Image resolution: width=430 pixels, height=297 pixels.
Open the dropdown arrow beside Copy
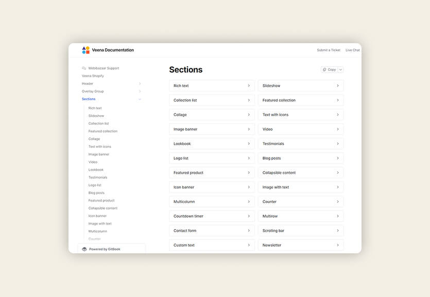click(x=341, y=70)
